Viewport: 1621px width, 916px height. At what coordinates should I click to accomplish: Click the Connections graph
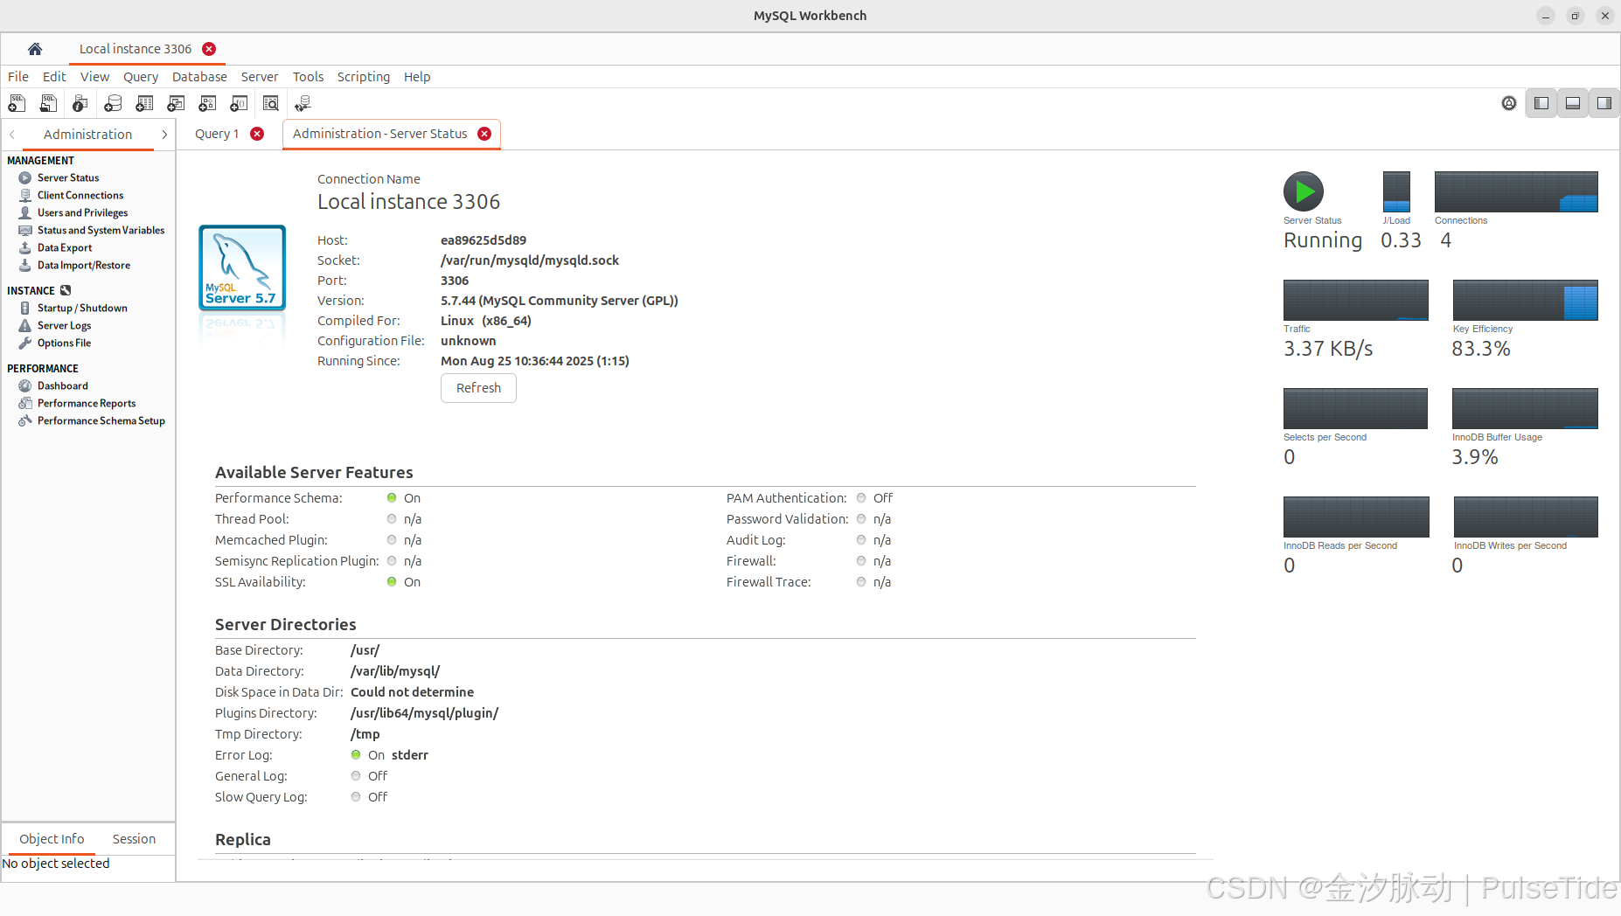click(1516, 191)
